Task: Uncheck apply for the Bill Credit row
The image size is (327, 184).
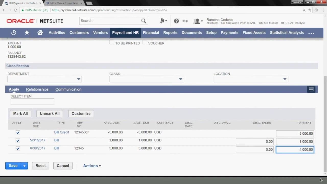Action: (18, 133)
